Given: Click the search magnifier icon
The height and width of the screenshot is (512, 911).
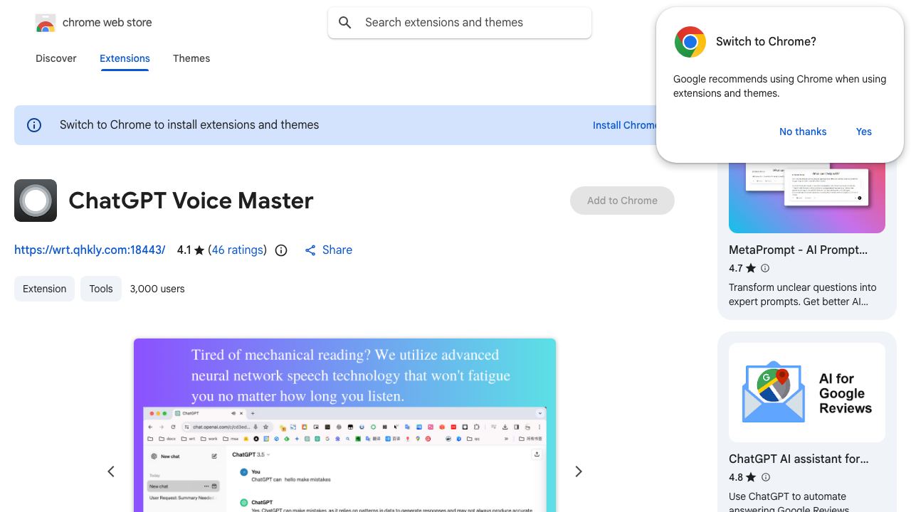Looking at the screenshot, I should pos(345,23).
